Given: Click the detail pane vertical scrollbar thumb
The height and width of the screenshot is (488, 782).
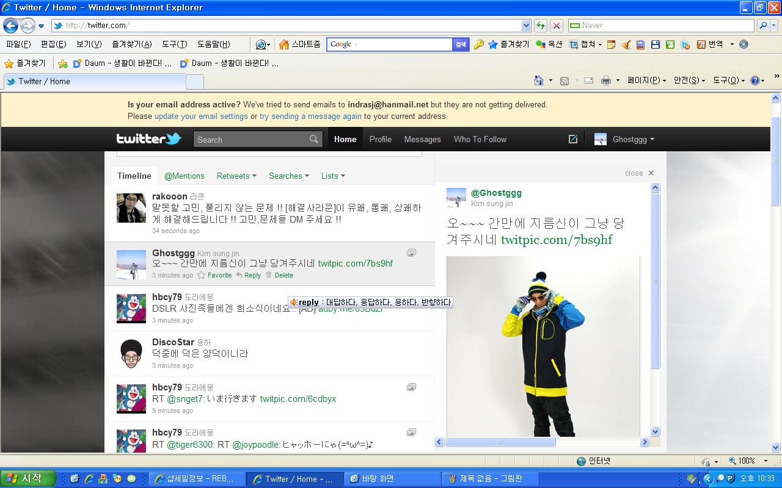Looking at the screenshot, I should (x=656, y=281).
